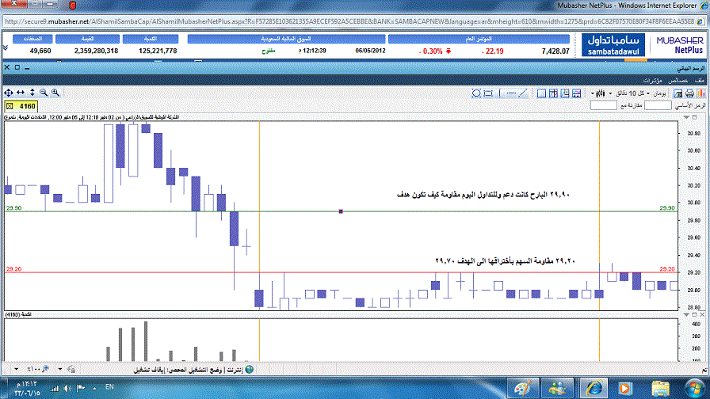This screenshot has width=710, height=399.
Task: Click the Internet zone globe icon
Action: [249, 370]
